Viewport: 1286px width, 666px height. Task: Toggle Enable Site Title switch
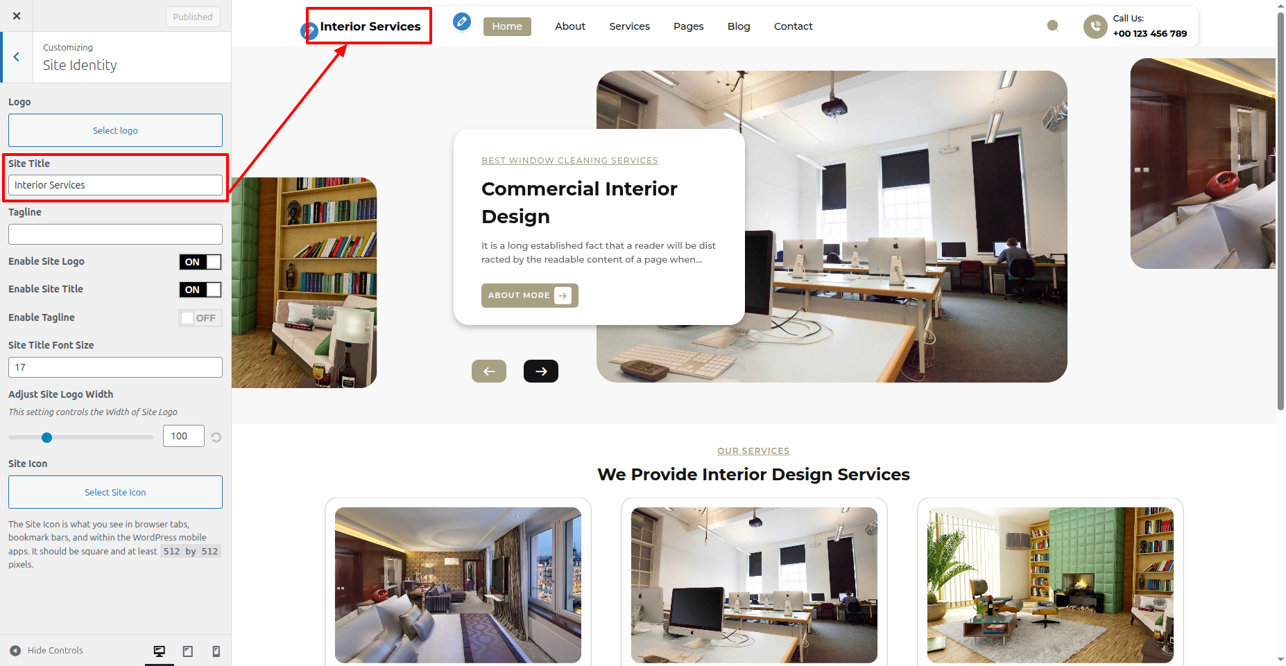pos(200,290)
